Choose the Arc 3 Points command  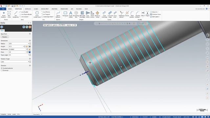coord(46,12)
